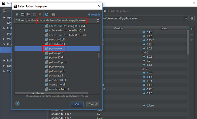
Task: Select anaconda-clean row version 1.0
Action: [119, 114]
